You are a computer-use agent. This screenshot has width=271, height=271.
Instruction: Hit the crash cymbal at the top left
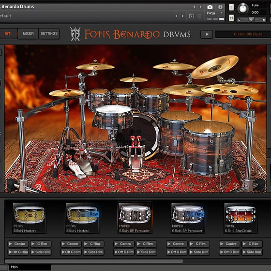[95, 66]
